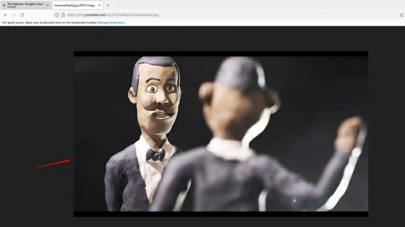The height and width of the screenshot is (227, 405).
Task: Show site security info via padlock
Action: 63,15
